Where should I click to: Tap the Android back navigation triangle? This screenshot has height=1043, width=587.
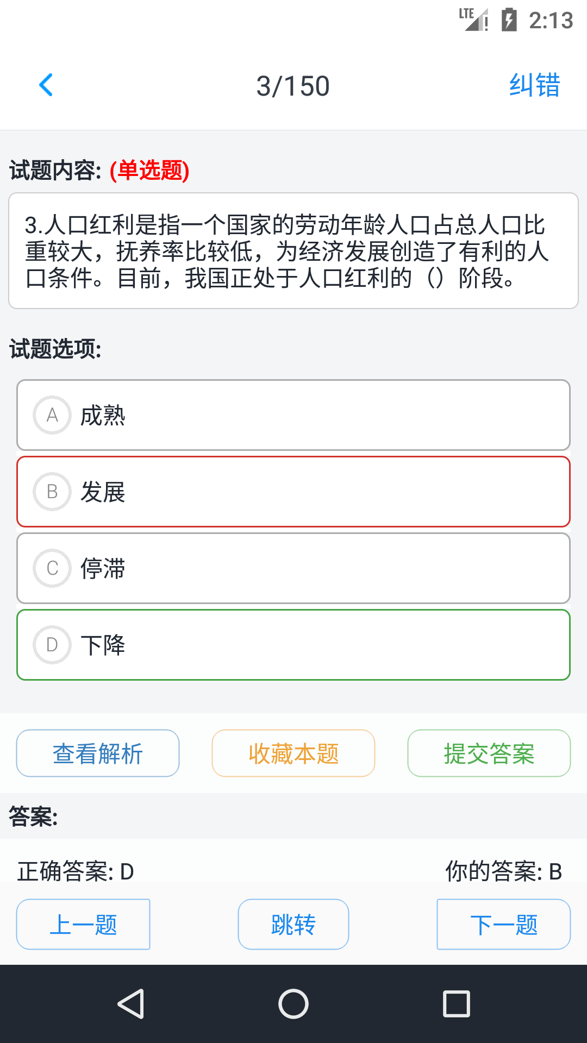(x=131, y=1003)
